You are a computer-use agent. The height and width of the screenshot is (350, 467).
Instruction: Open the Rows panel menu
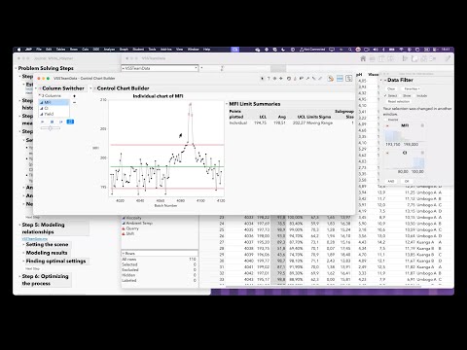[x=124, y=254]
